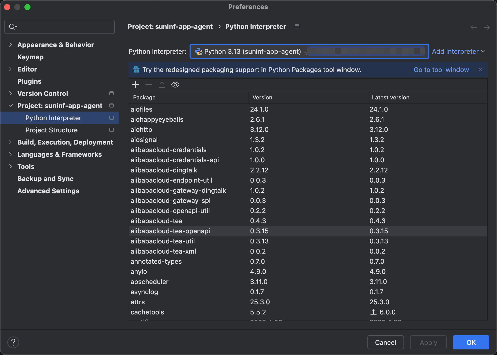The width and height of the screenshot is (497, 355).
Task: Select alibabacloud-gateway-spi package row
Action: click(308, 201)
